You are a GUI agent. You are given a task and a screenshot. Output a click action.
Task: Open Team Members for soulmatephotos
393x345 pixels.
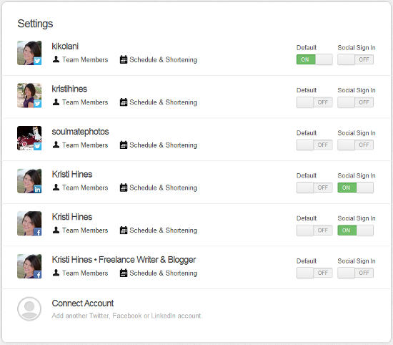tap(85, 145)
